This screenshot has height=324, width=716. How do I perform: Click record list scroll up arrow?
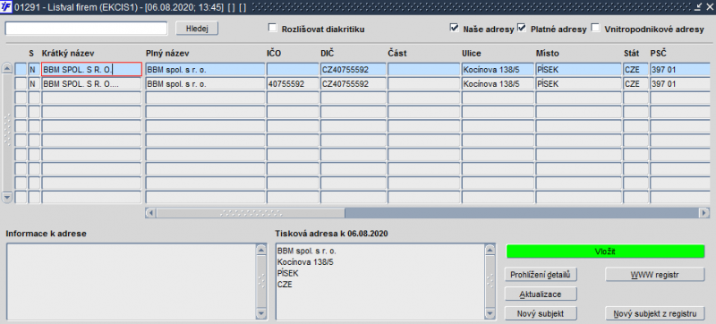tap(7, 68)
